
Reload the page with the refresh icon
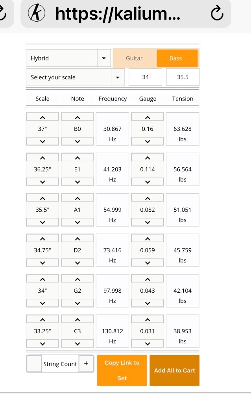click(217, 13)
